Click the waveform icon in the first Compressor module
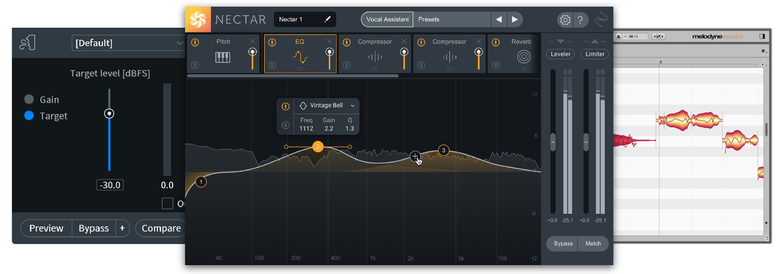The width and height of the screenshot is (781, 274). [375, 57]
